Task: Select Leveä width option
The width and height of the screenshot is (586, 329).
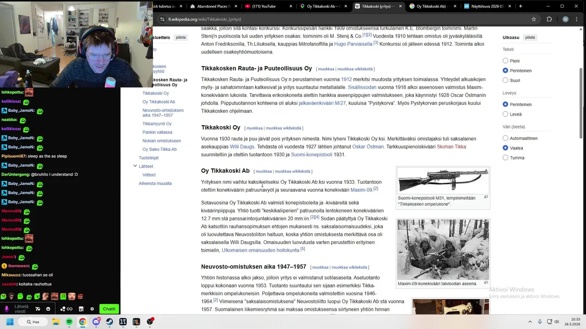Action: (x=505, y=114)
